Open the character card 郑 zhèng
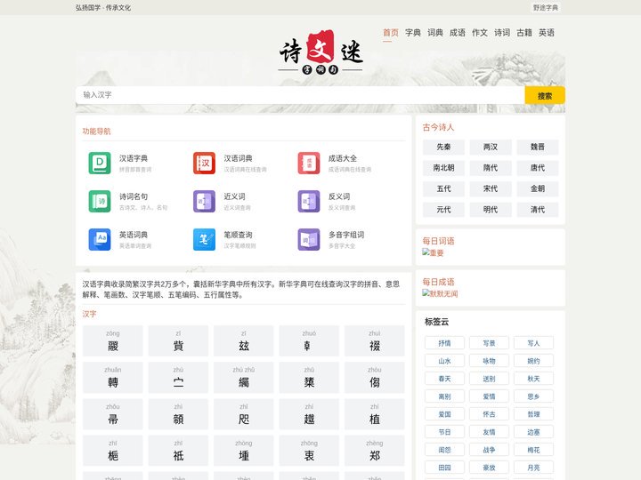Viewport: 641px width, 480px height. pyautogui.click(x=375, y=451)
